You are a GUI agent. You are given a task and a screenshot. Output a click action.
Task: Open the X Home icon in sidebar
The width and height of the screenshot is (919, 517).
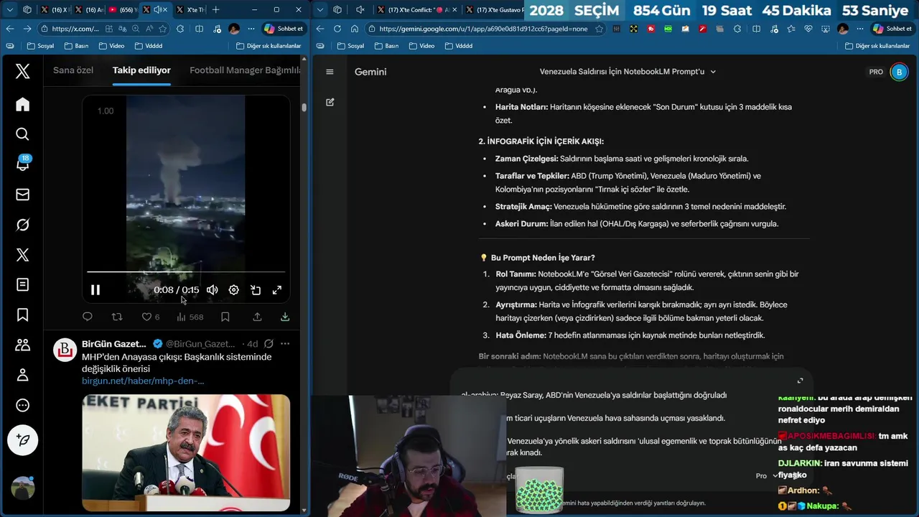pos(22,104)
